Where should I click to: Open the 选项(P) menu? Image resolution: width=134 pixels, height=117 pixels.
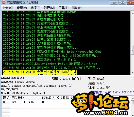click(x=35, y=8)
